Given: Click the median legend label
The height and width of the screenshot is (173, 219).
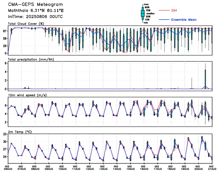Looking at the screenshot, I should pos(150,14).
